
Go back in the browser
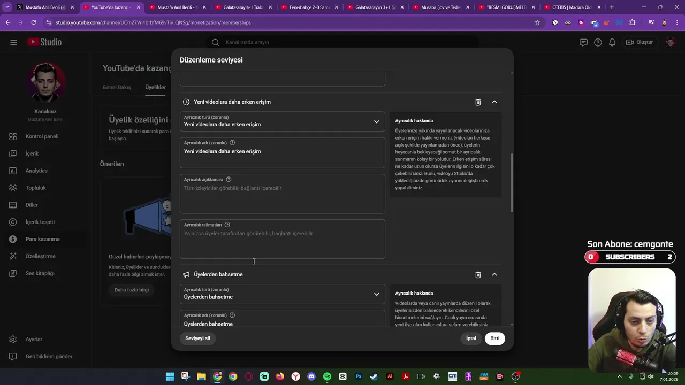click(8, 22)
